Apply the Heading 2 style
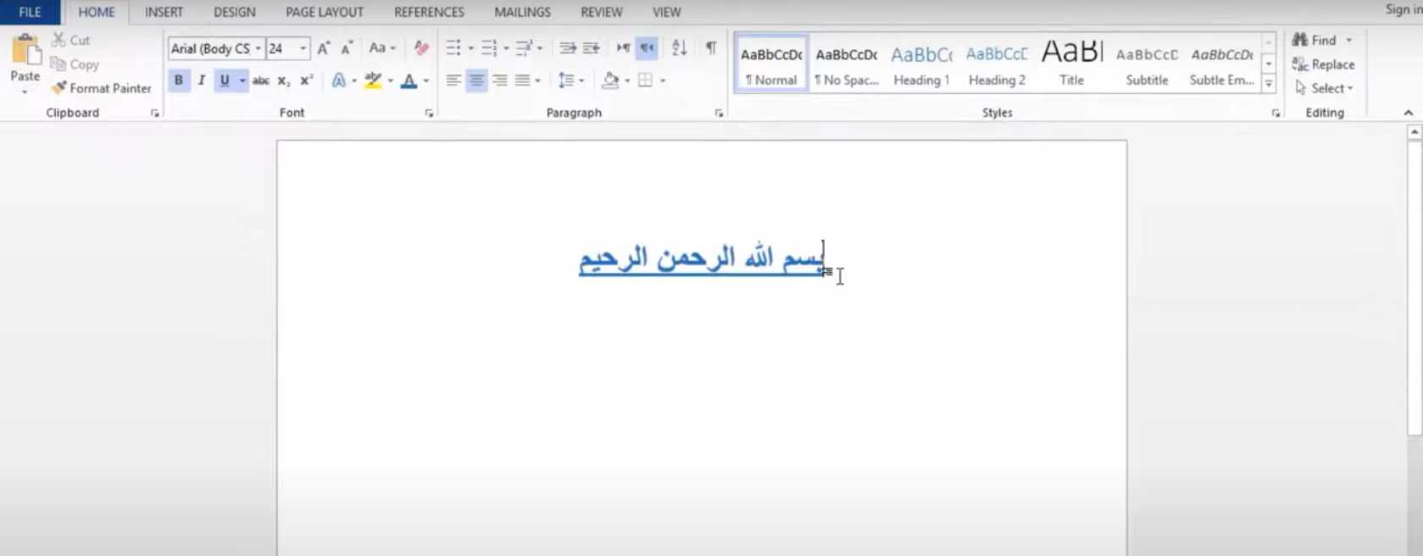This screenshot has height=556, width=1423. point(997,64)
